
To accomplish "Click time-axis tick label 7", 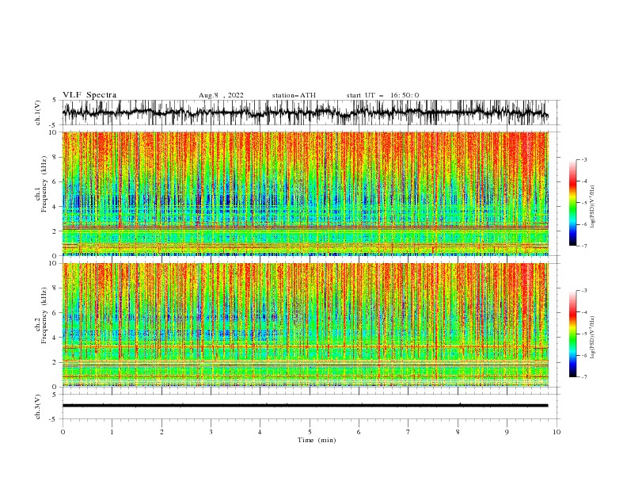I will click(408, 432).
